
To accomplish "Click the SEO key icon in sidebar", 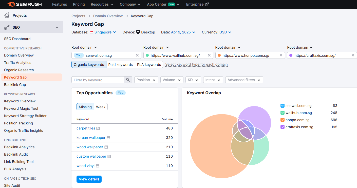I will [7, 27].
